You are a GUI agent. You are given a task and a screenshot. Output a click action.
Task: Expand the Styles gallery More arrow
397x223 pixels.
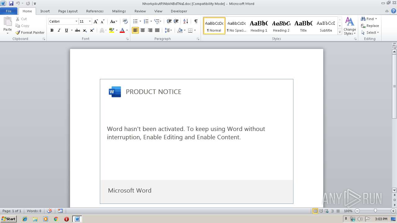pyautogui.click(x=340, y=32)
